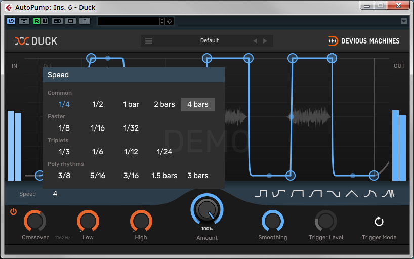Viewport: 414px width, 259px height.
Task: Open the host functions dropdown arrow at top right
Action: click(x=404, y=21)
